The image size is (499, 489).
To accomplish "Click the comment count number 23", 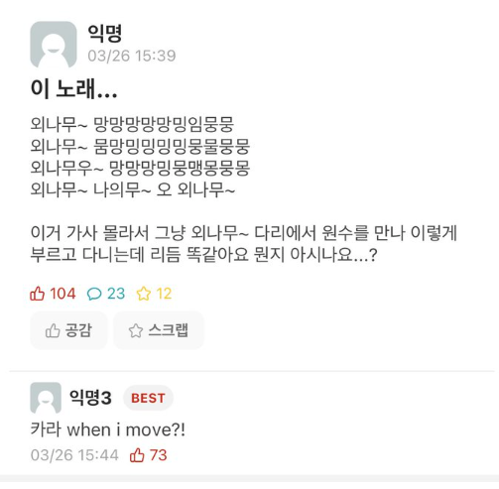I will pos(116,294).
